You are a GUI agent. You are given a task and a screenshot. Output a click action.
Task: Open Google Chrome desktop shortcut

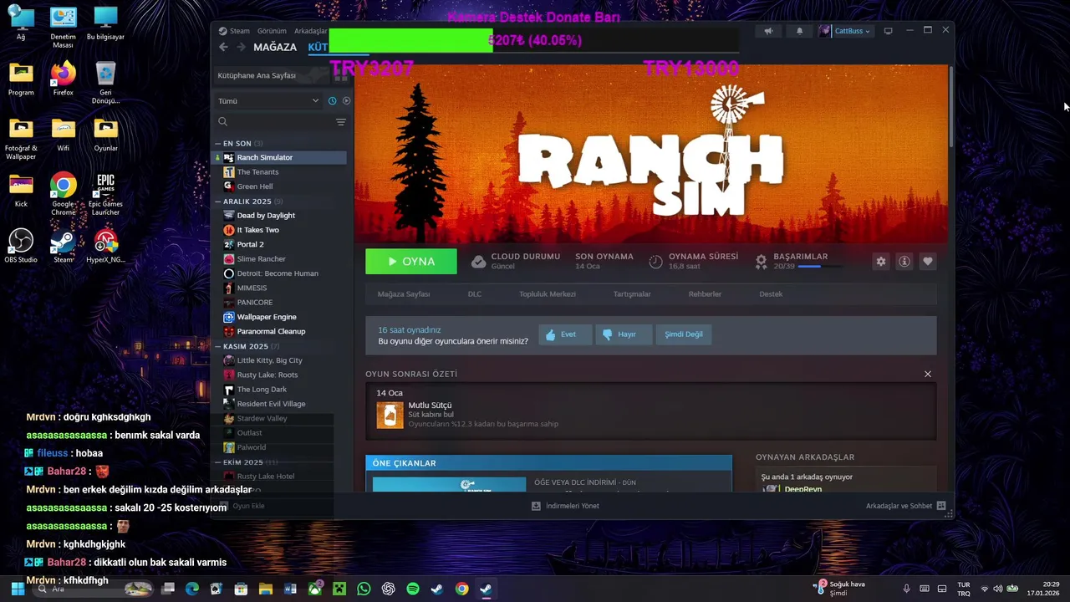coord(64,194)
